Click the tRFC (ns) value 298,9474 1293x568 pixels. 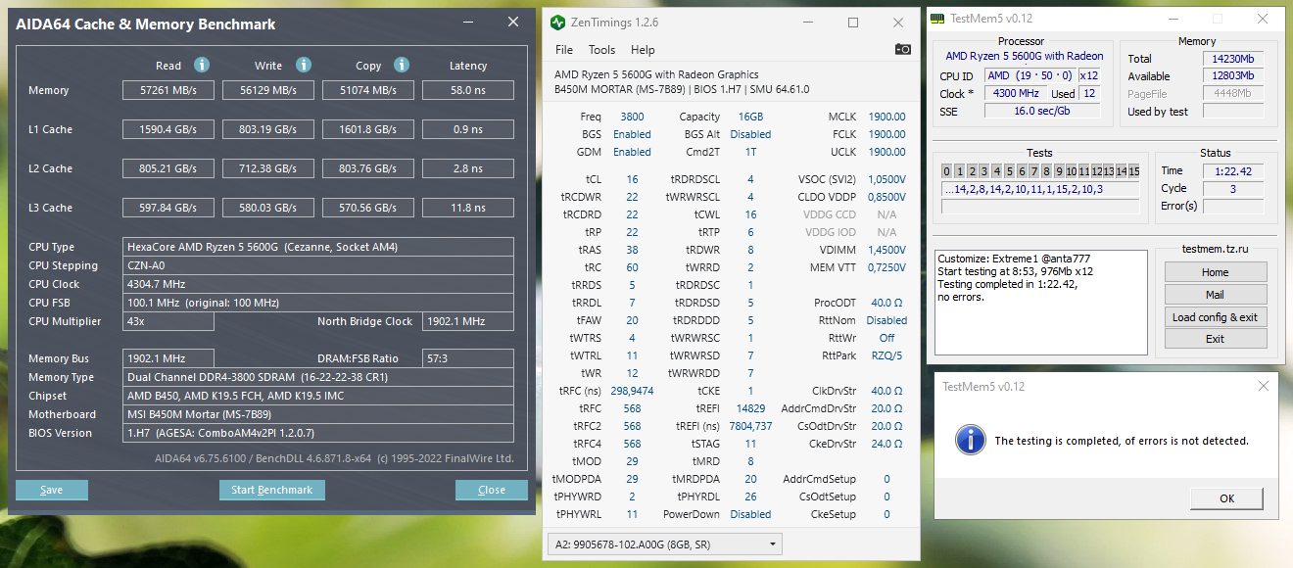click(632, 391)
